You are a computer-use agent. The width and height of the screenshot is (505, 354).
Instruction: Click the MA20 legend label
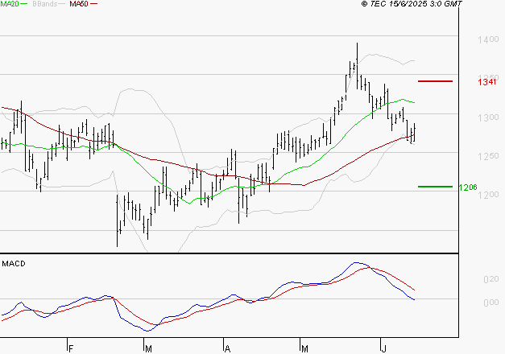[10, 4]
